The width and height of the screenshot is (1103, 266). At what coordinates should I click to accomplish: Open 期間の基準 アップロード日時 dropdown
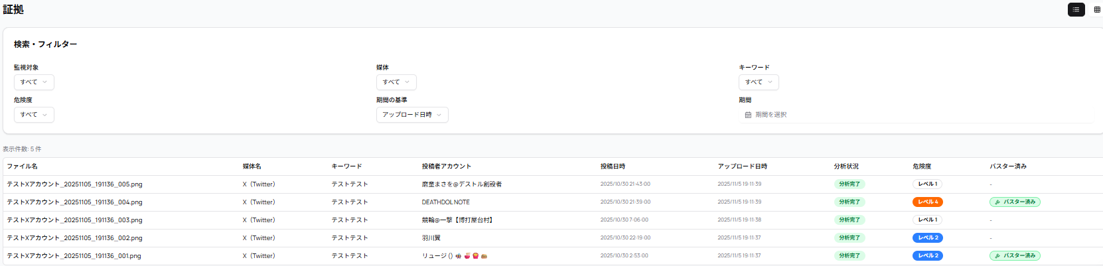click(412, 115)
